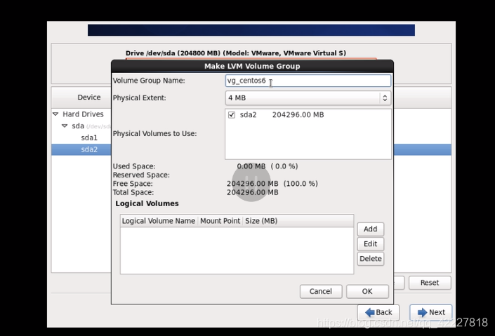Click the Device column header

tap(89, 98)
